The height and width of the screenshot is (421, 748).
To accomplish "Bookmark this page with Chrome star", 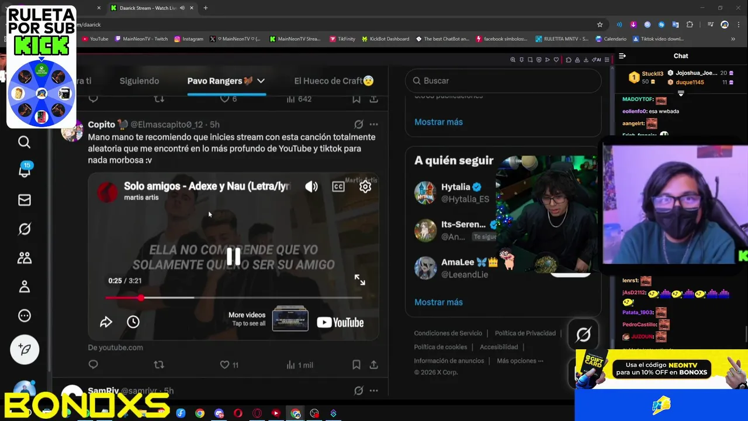I will [600, 25].
